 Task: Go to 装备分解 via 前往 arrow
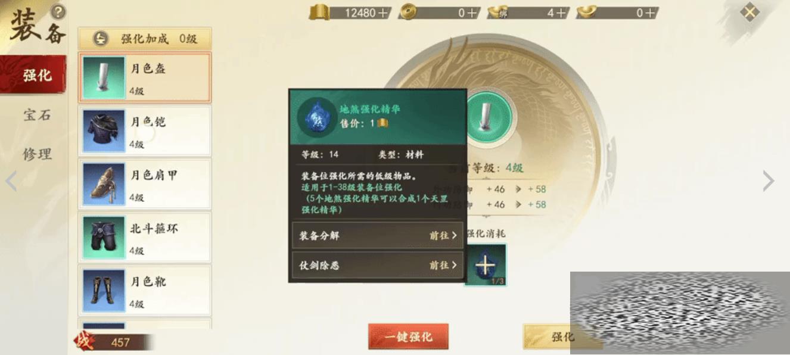(443, 235)
